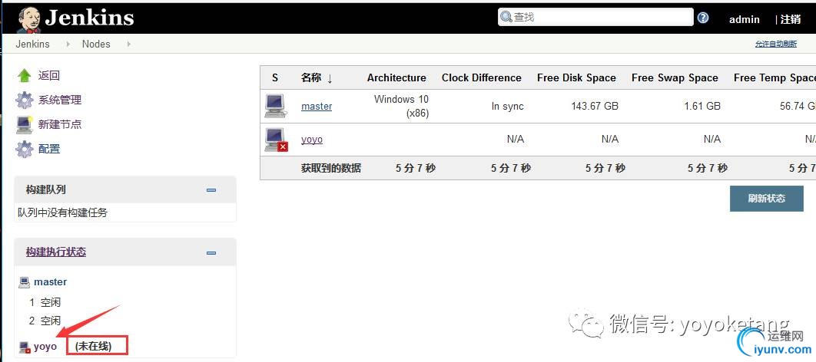
Task: Collapse the 构建执行状态 panel
Action: pyautogui.click(x=211, y=253)
